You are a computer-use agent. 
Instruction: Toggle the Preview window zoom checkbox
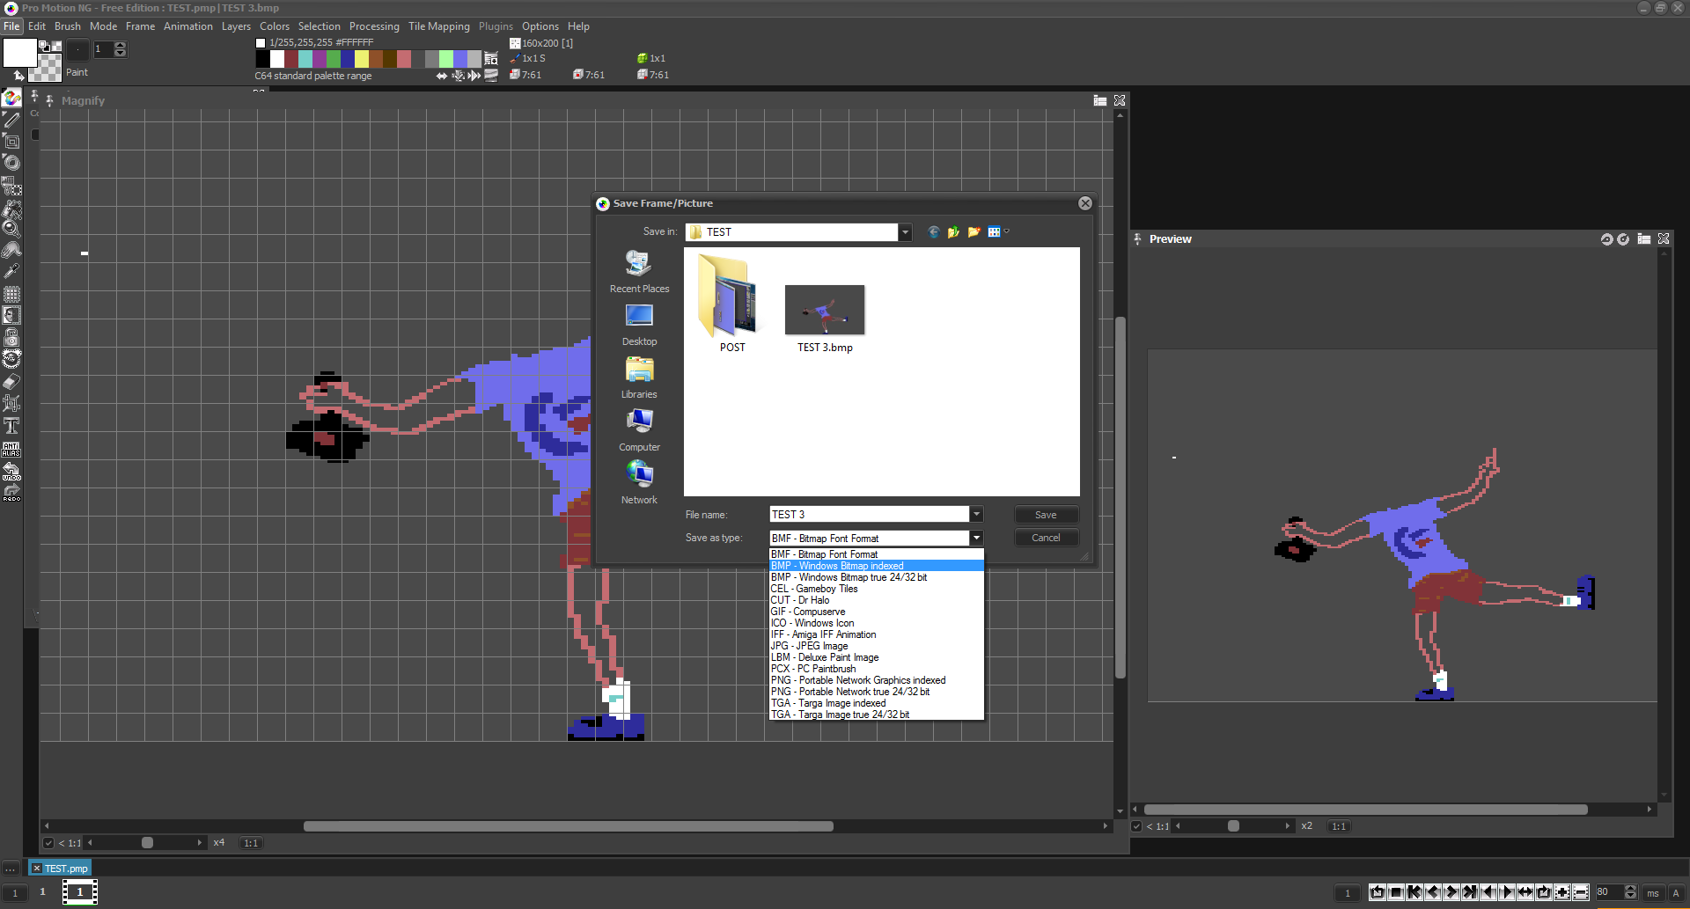tap(1136, 826)
